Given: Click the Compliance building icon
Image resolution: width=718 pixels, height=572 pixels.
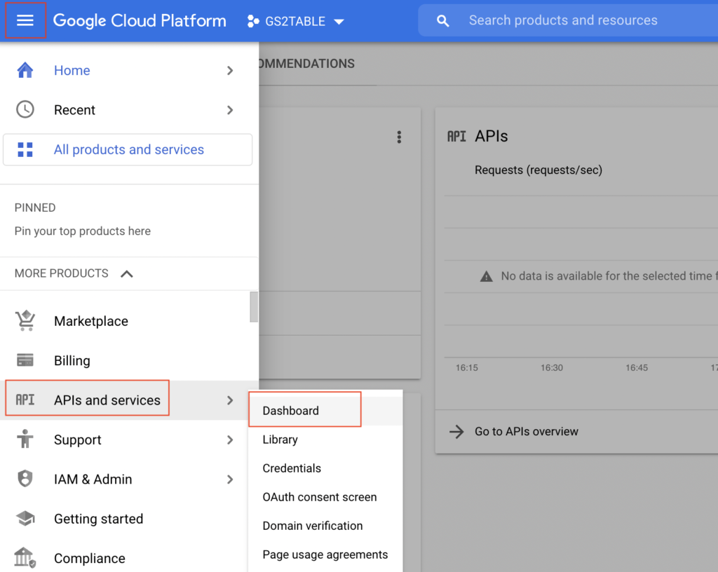Looking at the screenshot, I should click(x=25, y=558).
